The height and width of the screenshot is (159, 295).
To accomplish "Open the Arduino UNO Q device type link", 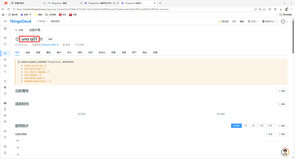I will coord(50,45).
